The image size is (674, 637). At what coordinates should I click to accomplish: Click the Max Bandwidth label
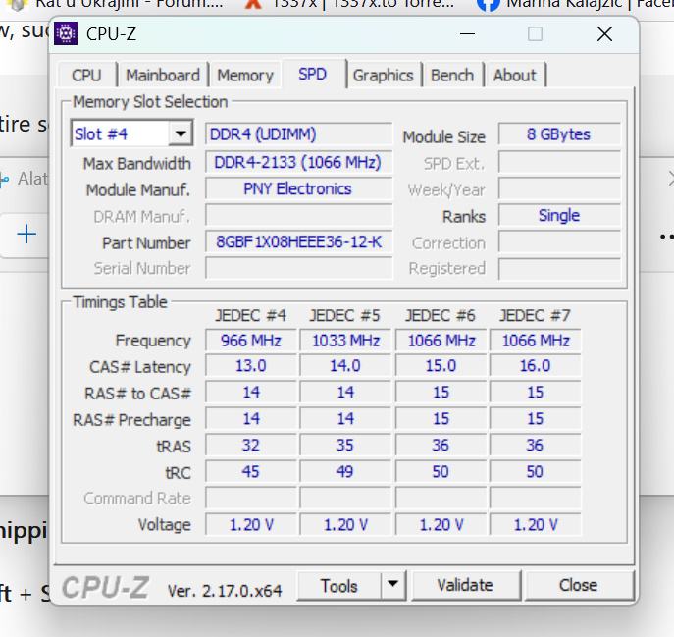coord(136,164)
